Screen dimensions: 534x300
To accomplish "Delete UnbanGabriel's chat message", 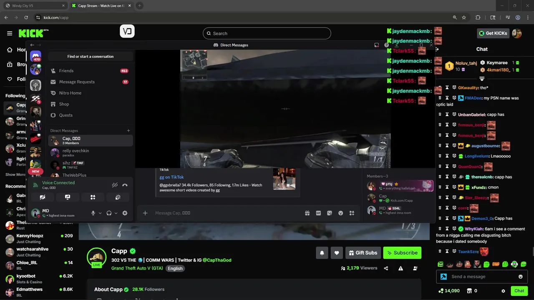I will click(x=439, y=115).
